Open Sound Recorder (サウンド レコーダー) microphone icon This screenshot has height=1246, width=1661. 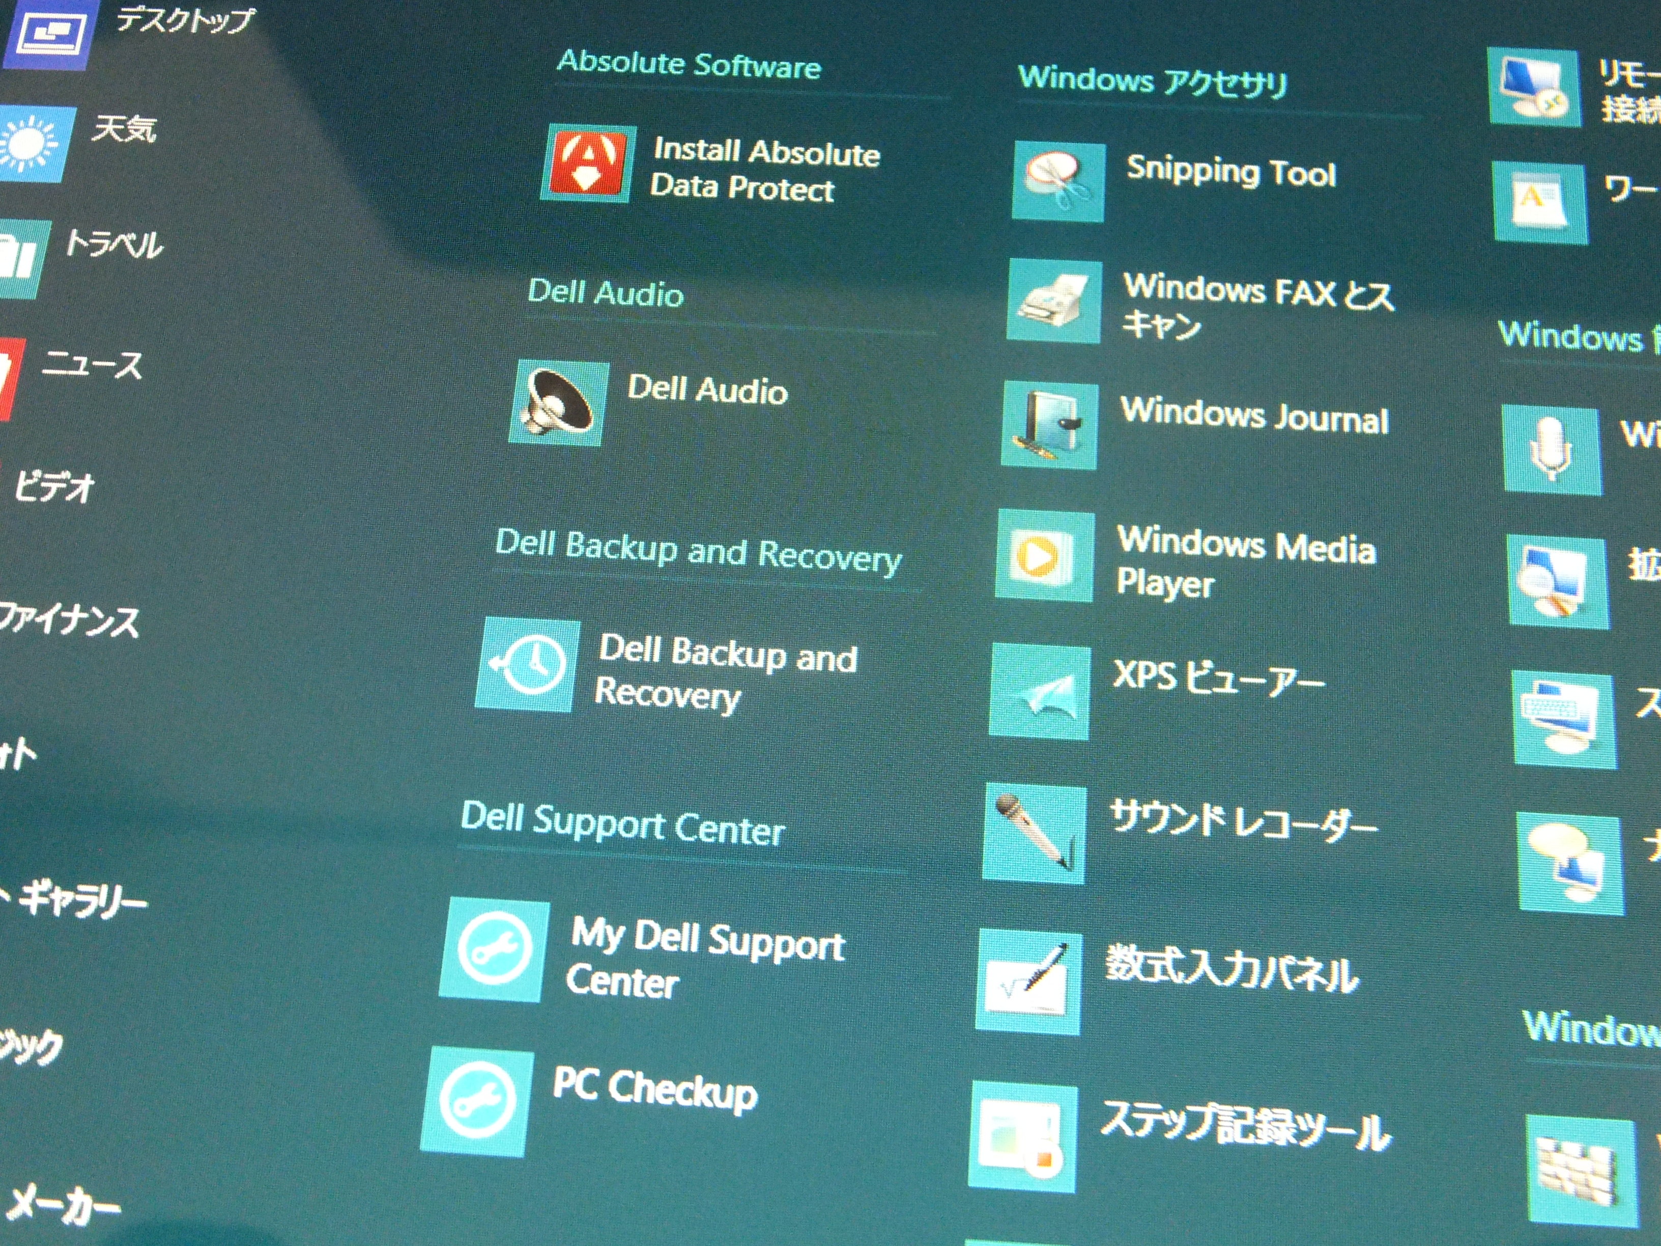click(1034, 833)
